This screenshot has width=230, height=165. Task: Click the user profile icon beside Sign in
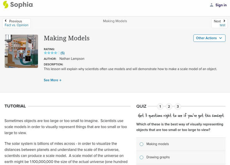tap(212, 5)
